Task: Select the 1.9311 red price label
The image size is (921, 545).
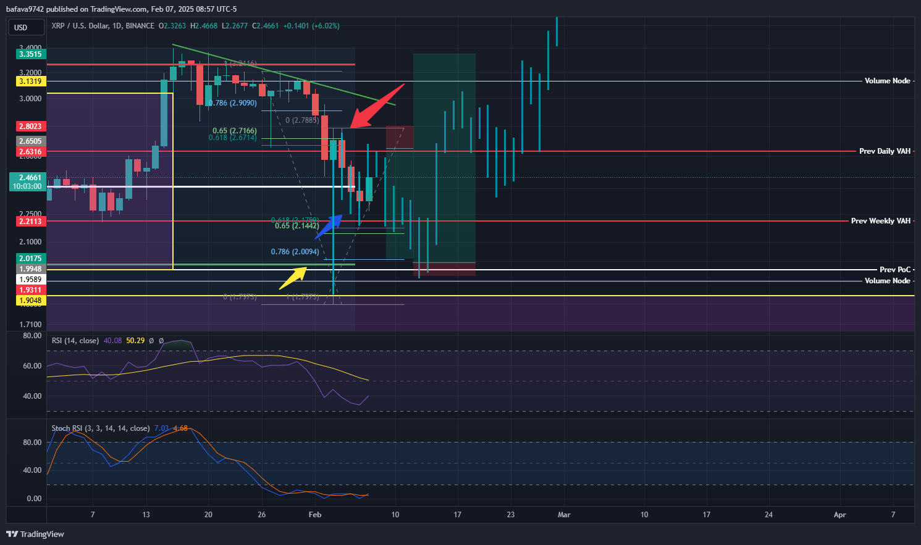Action: click(x=30, y=290)
